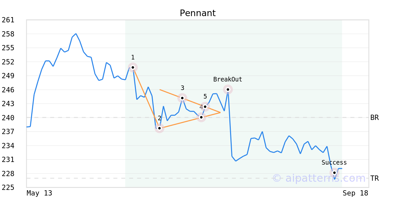Image resolution: width=395 pixels, height=207 pixels.
Task: Click the 240 y-axis label
Action: pos(8,118)
